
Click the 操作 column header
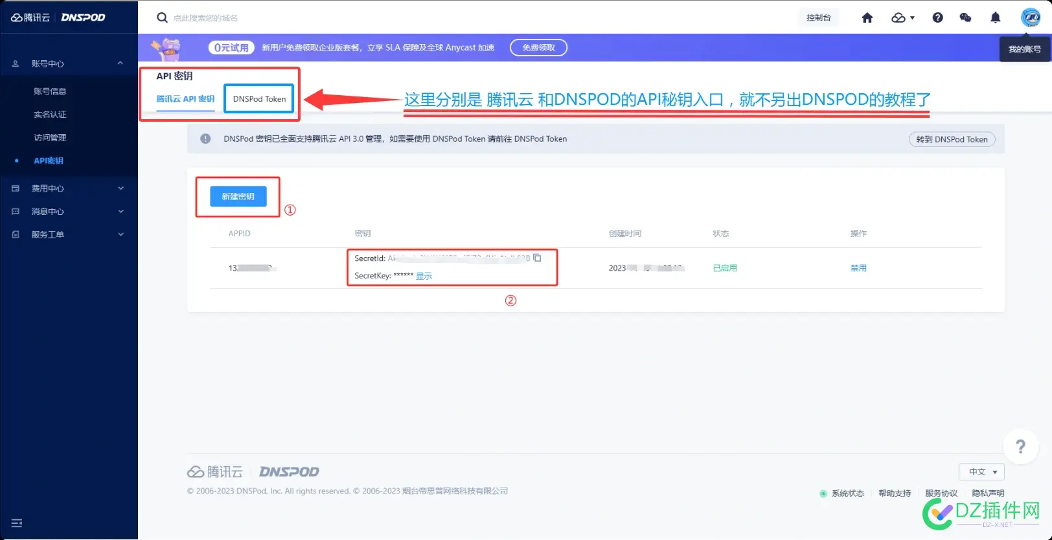click(858, 234)
